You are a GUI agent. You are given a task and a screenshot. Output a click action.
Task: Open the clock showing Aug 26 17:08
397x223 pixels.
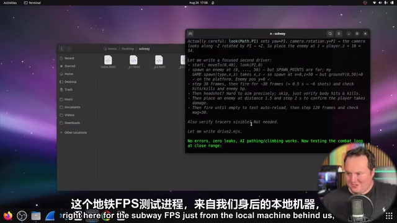pos(198,2)
